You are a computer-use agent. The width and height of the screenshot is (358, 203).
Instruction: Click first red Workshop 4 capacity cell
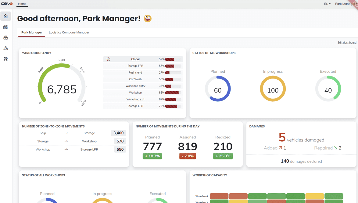[x=219, y=196]
